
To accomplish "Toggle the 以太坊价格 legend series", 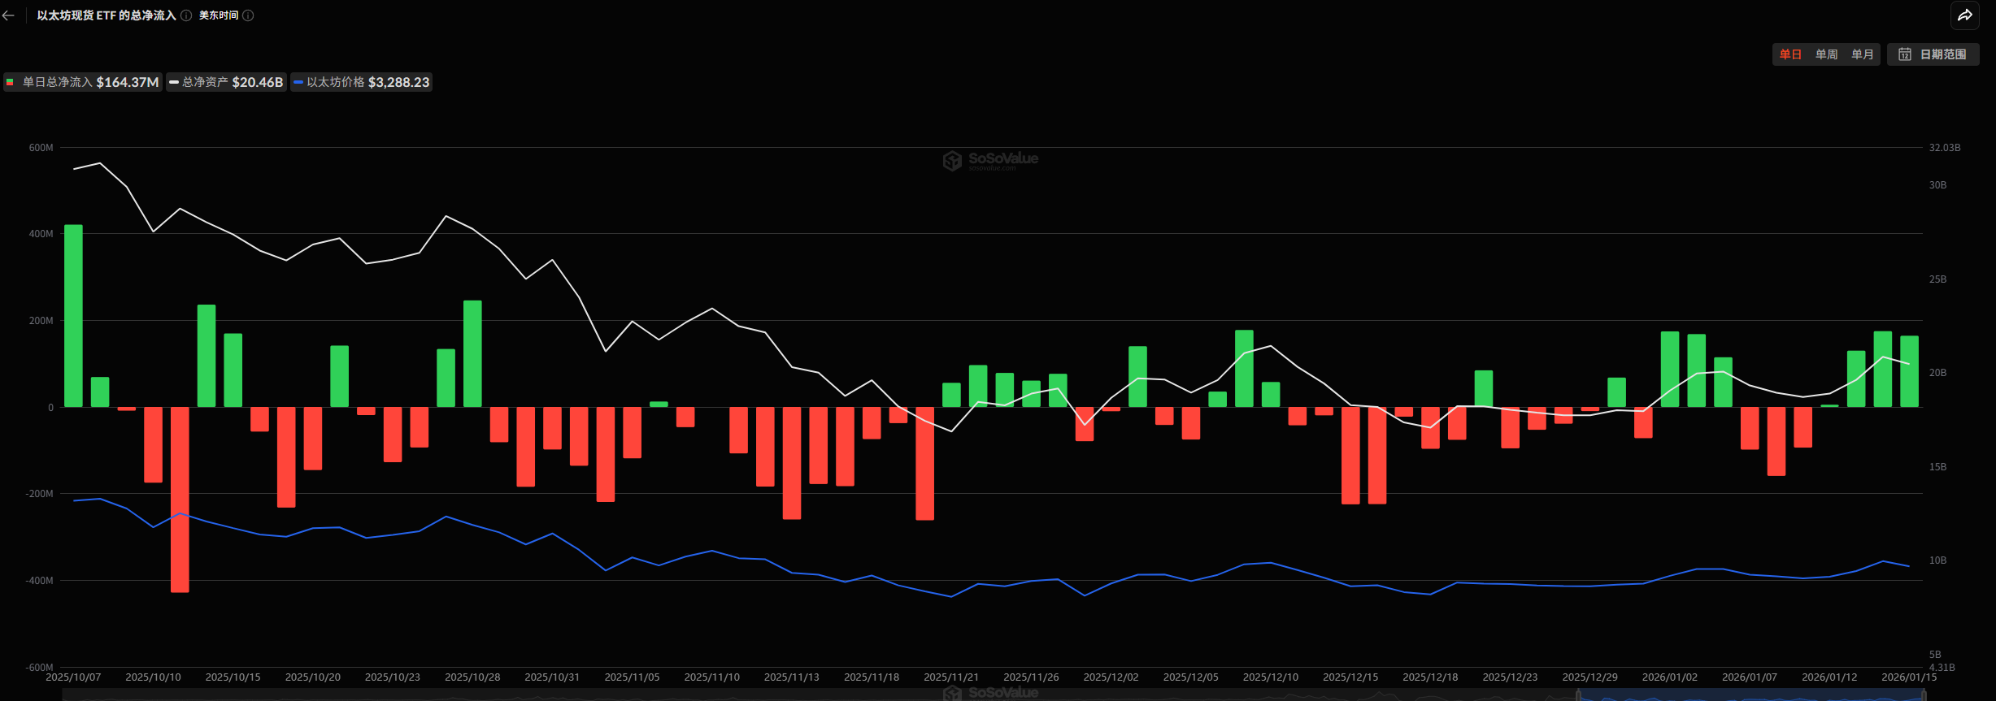I will coord(362,82).
